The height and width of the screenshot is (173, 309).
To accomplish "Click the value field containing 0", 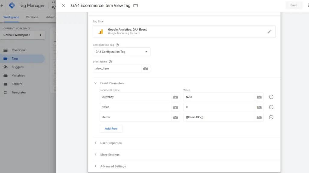I will 219,107.
